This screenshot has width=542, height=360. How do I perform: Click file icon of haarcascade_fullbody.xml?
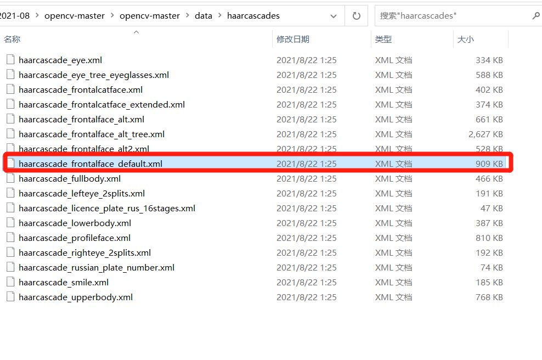click(11, 178)
